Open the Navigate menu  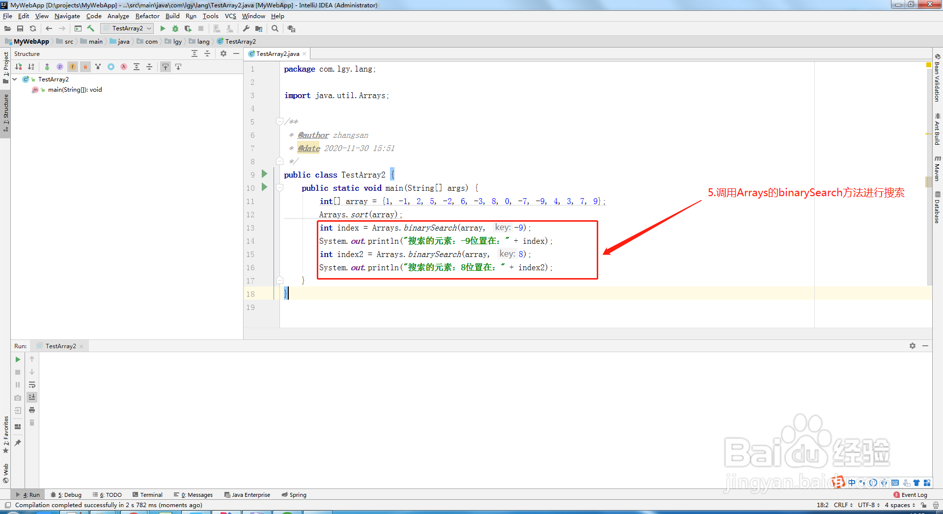[x=67, y=16]
